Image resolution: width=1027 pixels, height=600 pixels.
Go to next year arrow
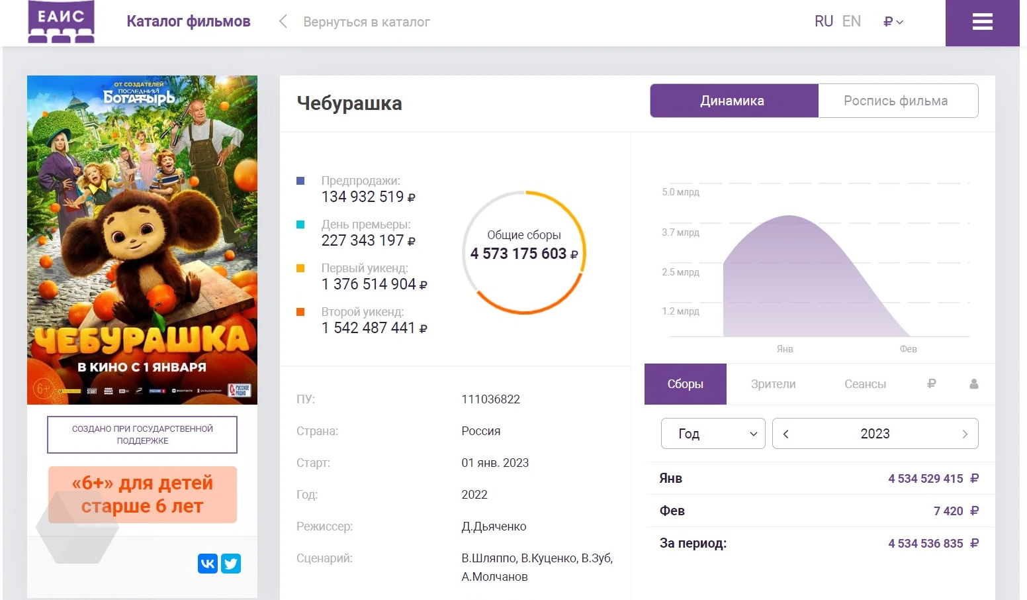(x=965, y=434)
